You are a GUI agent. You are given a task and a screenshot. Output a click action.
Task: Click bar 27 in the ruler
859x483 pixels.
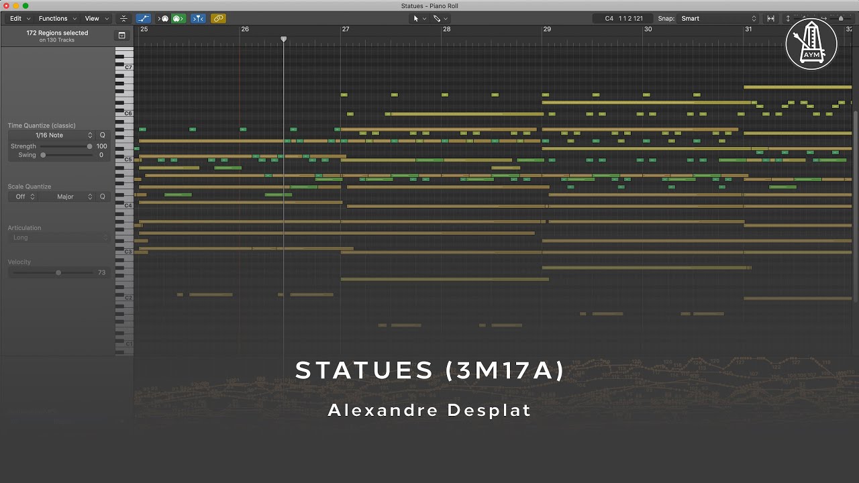(346, 29)
